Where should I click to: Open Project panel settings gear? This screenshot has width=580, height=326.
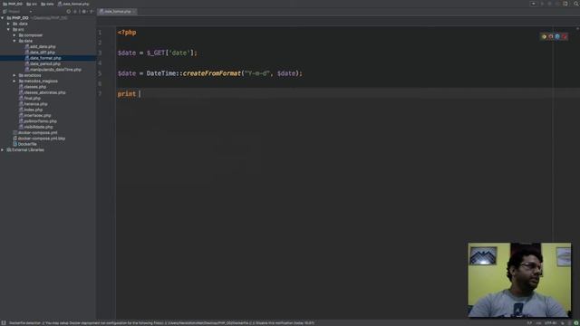point(84,12)
